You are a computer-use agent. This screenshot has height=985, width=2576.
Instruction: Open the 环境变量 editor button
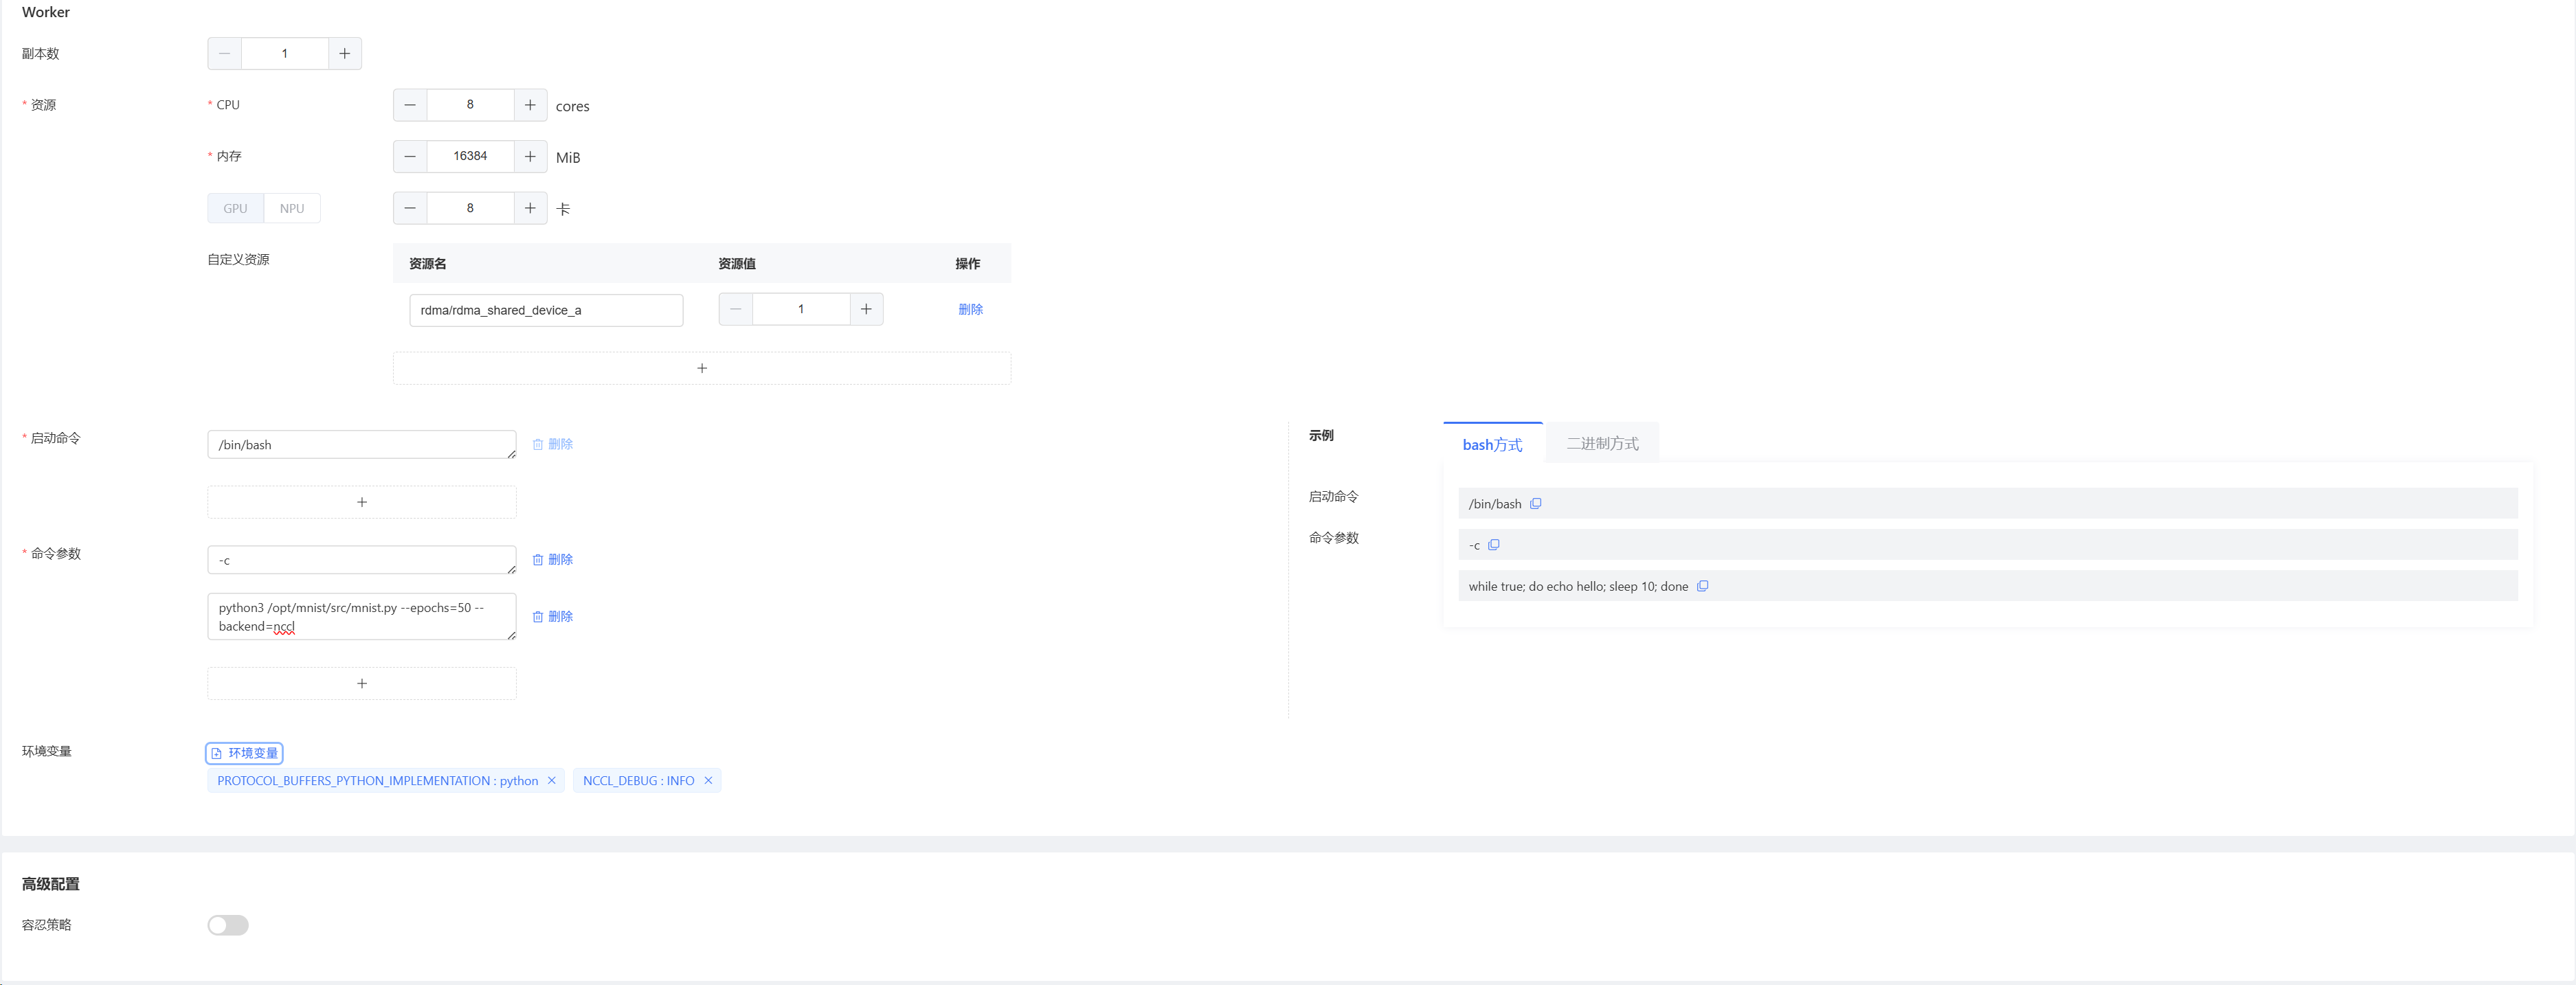[244, 753]
